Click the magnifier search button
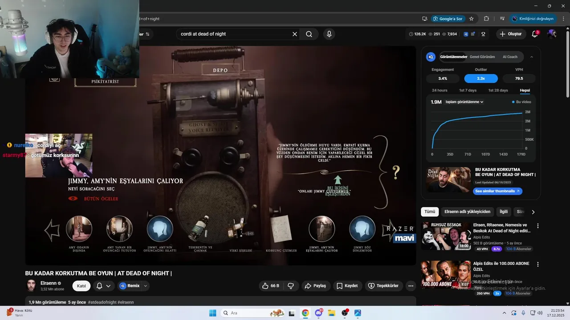The height and width of the screenshot is (320, 570). point(309,34)
